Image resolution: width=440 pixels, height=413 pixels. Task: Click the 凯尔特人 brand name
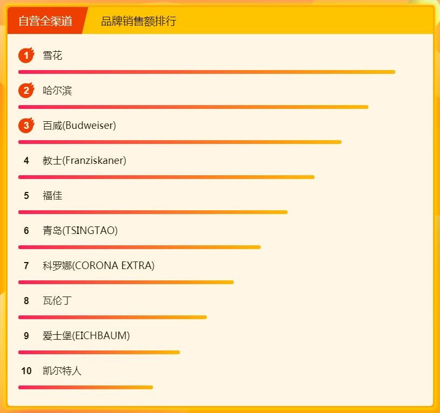coord(62,371)
